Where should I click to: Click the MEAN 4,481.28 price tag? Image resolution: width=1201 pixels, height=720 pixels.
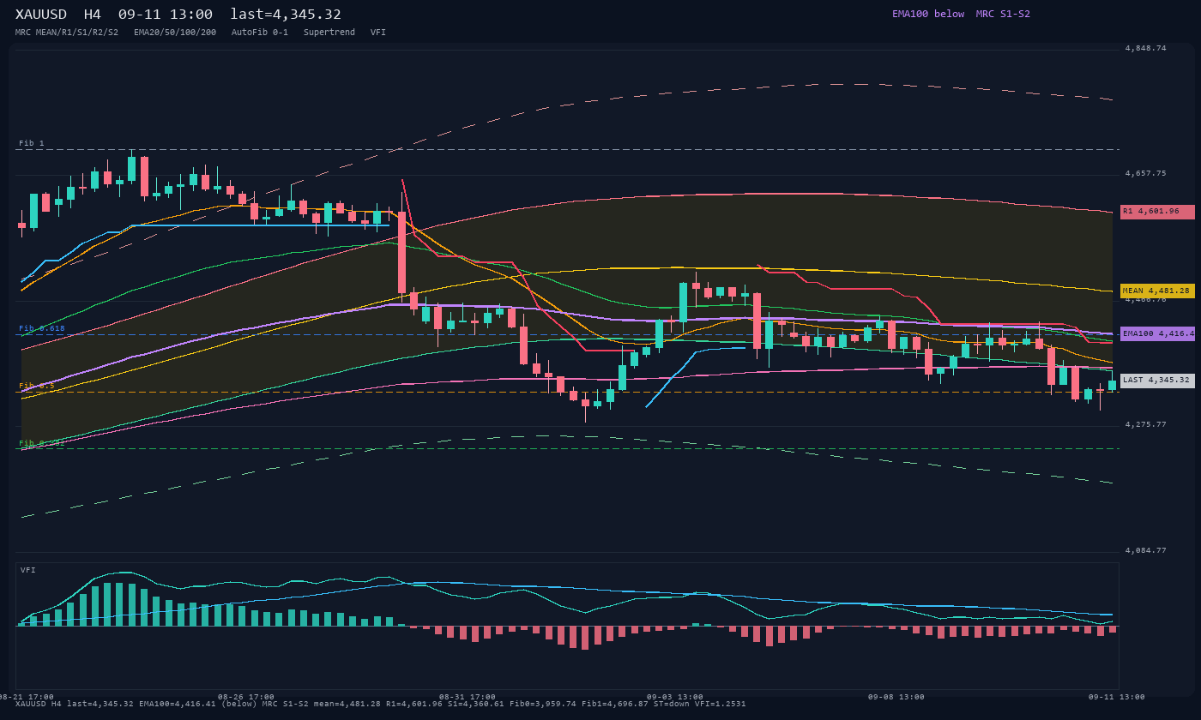pos(1157,291)
